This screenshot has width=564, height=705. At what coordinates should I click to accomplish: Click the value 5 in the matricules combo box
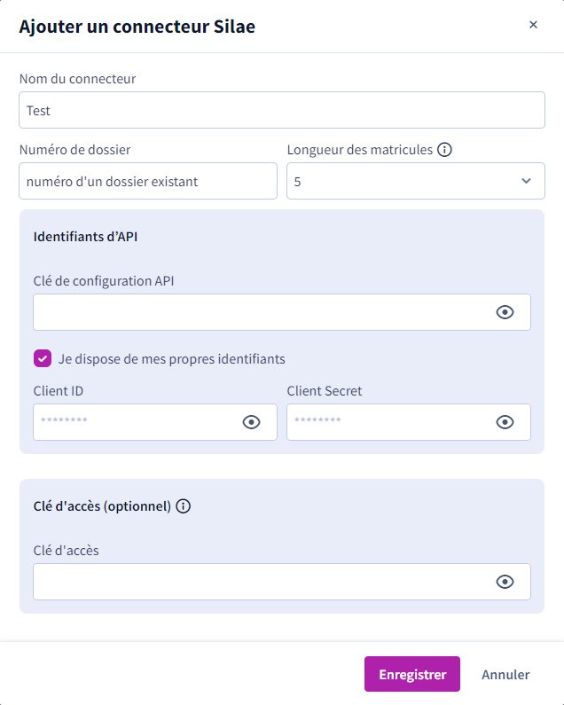pyautogui.click(x=297, y=182)
